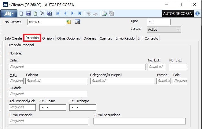The height and width of the screenshot is (129, 202).
Task: Open the application logo menu dropdown
Action: 9,13
